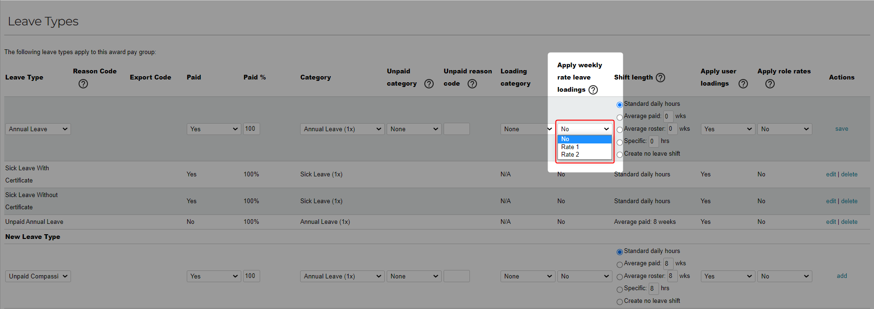874x309 pixels.
Task: Focus Unpaid reason code field in Annual Leave row
Action: tap(457, 129)
